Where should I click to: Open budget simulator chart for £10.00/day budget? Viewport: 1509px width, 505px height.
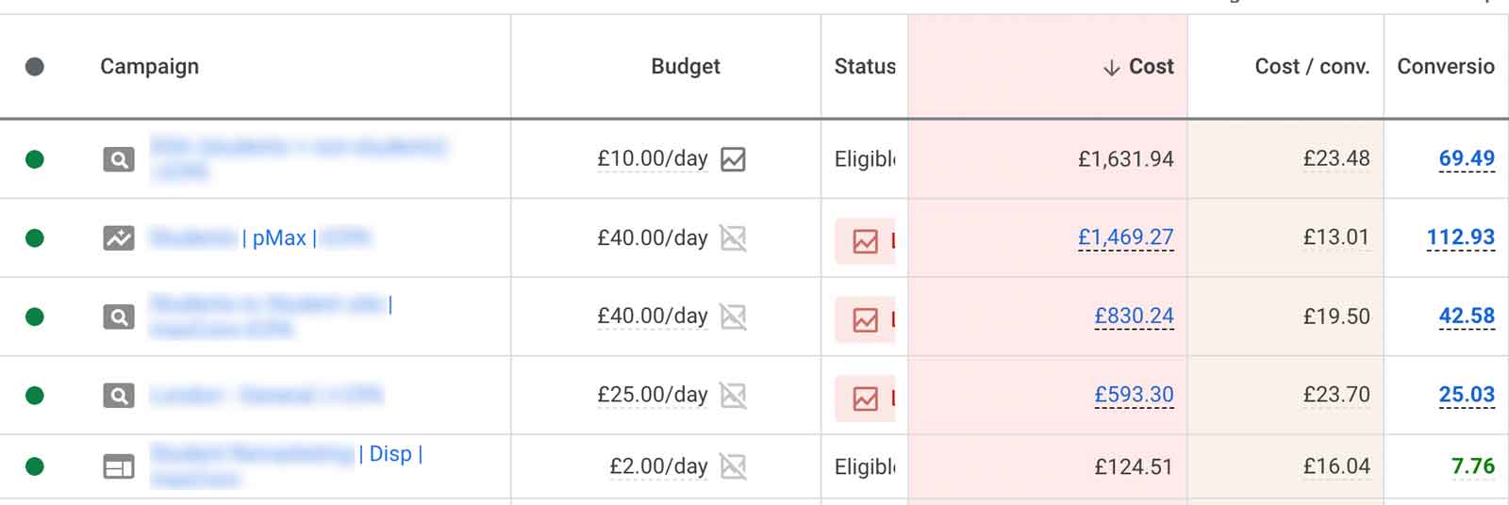(733, 159)
